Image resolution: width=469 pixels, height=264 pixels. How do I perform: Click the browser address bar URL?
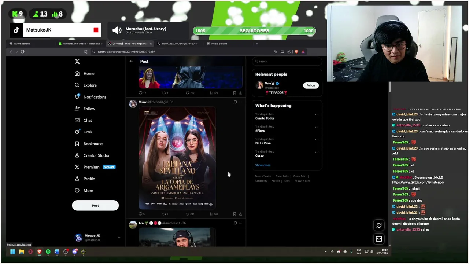[126, 52]
